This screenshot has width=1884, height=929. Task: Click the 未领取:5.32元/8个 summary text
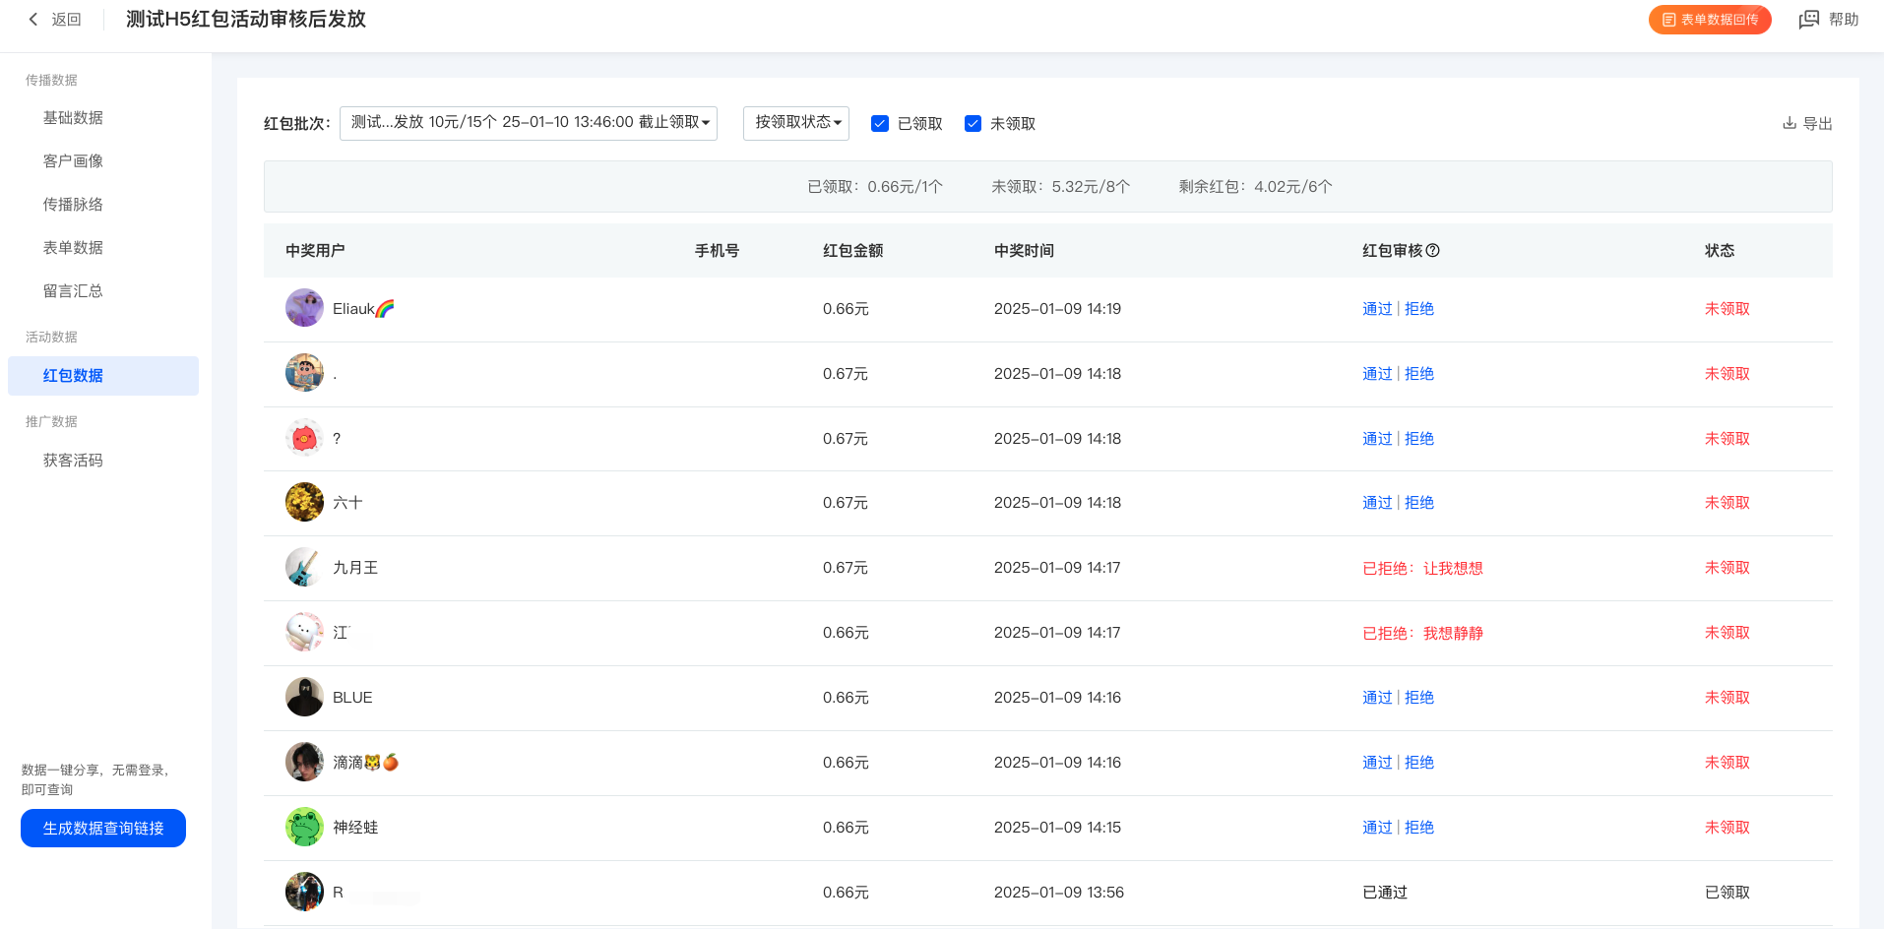point(1060,186)
